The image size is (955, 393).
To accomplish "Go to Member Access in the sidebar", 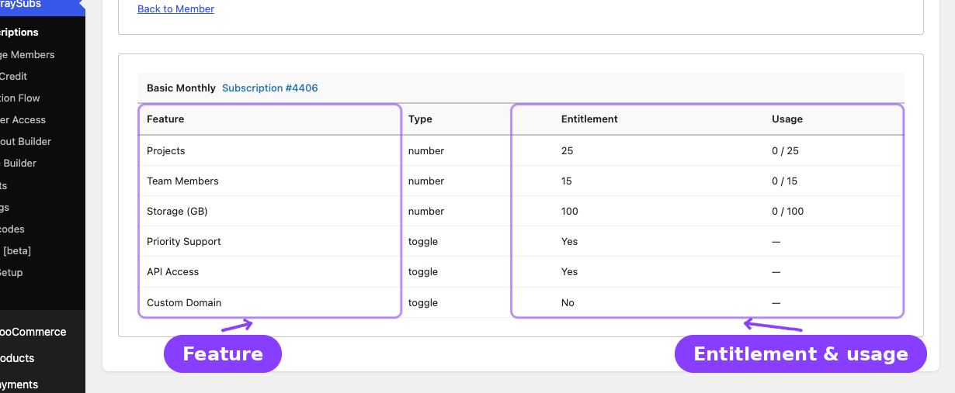I will [23, 119].
